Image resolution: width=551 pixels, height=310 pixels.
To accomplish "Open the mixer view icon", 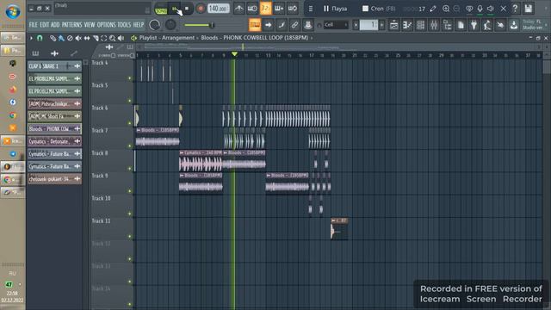I will [434, 25].
